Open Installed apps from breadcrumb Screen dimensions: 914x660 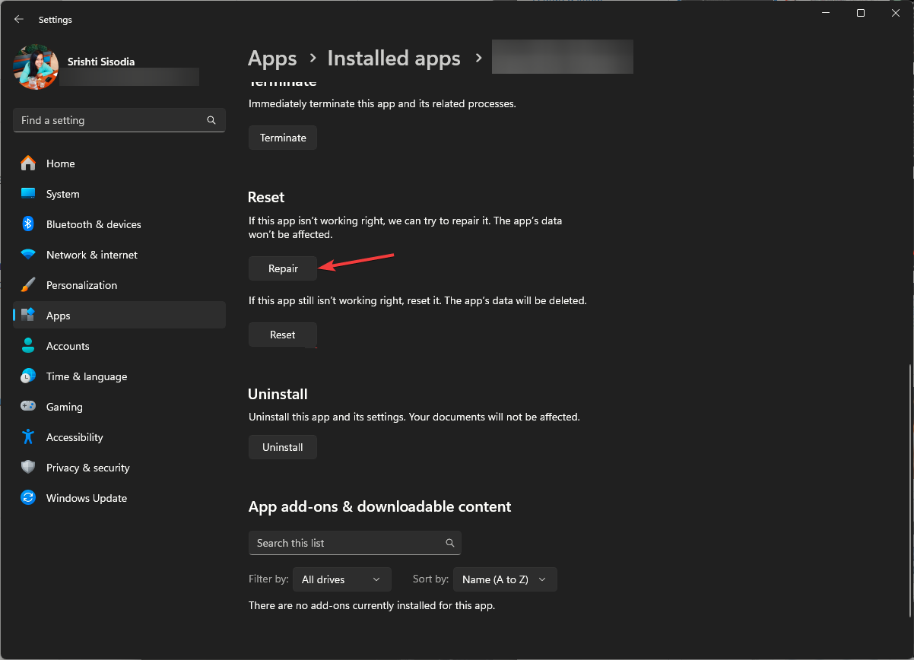(x=393, y=58)
